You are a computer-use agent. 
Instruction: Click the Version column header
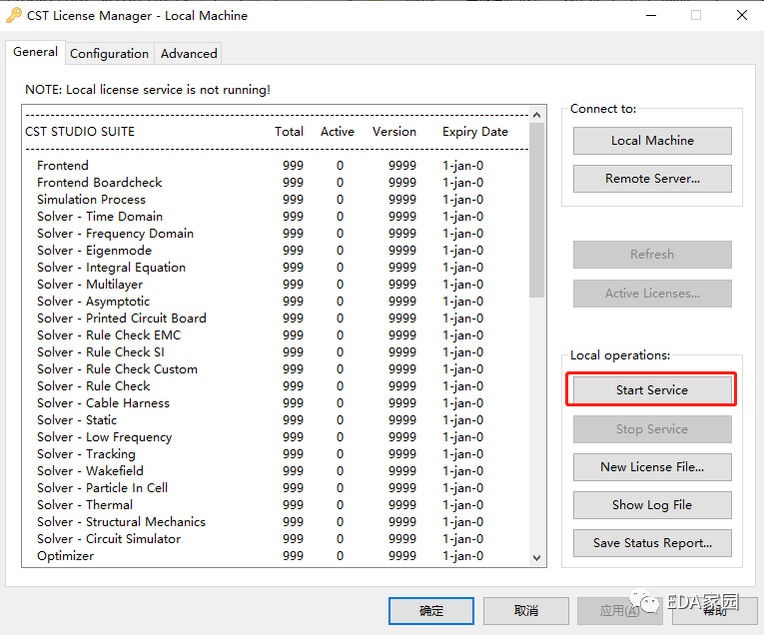(394, 132)
